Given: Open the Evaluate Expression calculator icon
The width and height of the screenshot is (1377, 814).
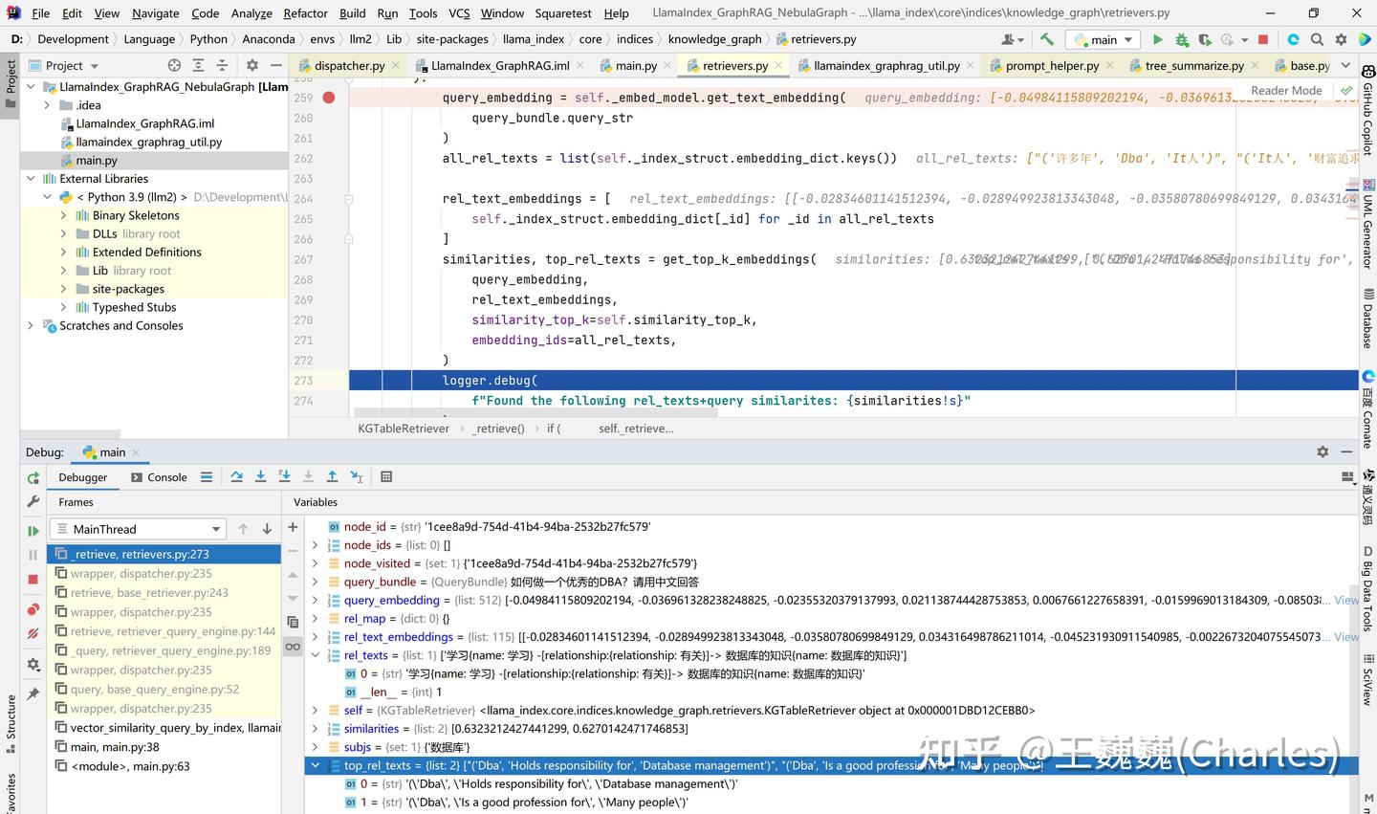Looking at the screenshot, I should [386, 476].
